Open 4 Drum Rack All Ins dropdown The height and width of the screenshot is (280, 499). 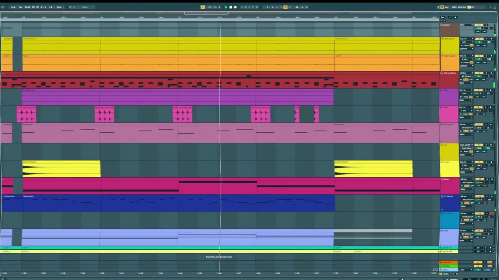[x=467, y=73]
